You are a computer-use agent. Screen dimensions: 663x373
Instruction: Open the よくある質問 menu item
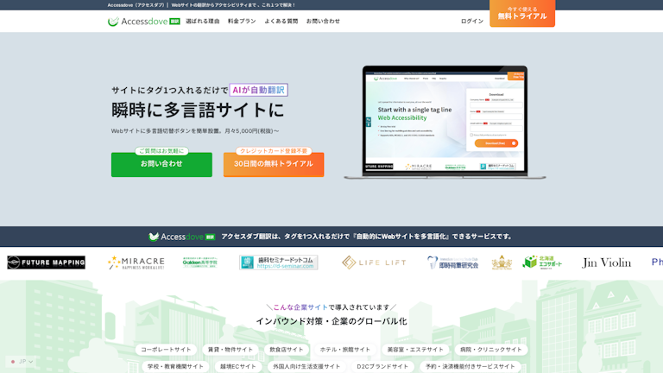click(x=281, y=21)
